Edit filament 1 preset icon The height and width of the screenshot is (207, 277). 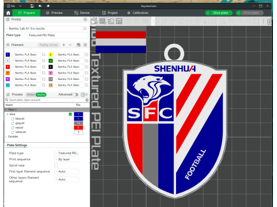pyautogui.click(x=44, y=55)
